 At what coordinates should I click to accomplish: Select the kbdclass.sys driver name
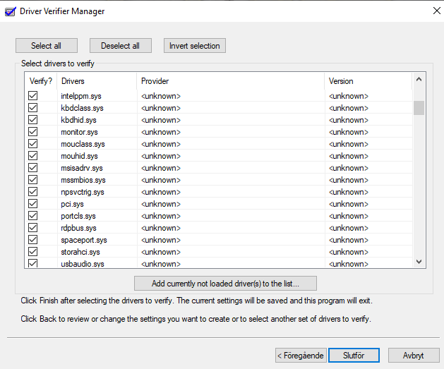click(82, 108)
